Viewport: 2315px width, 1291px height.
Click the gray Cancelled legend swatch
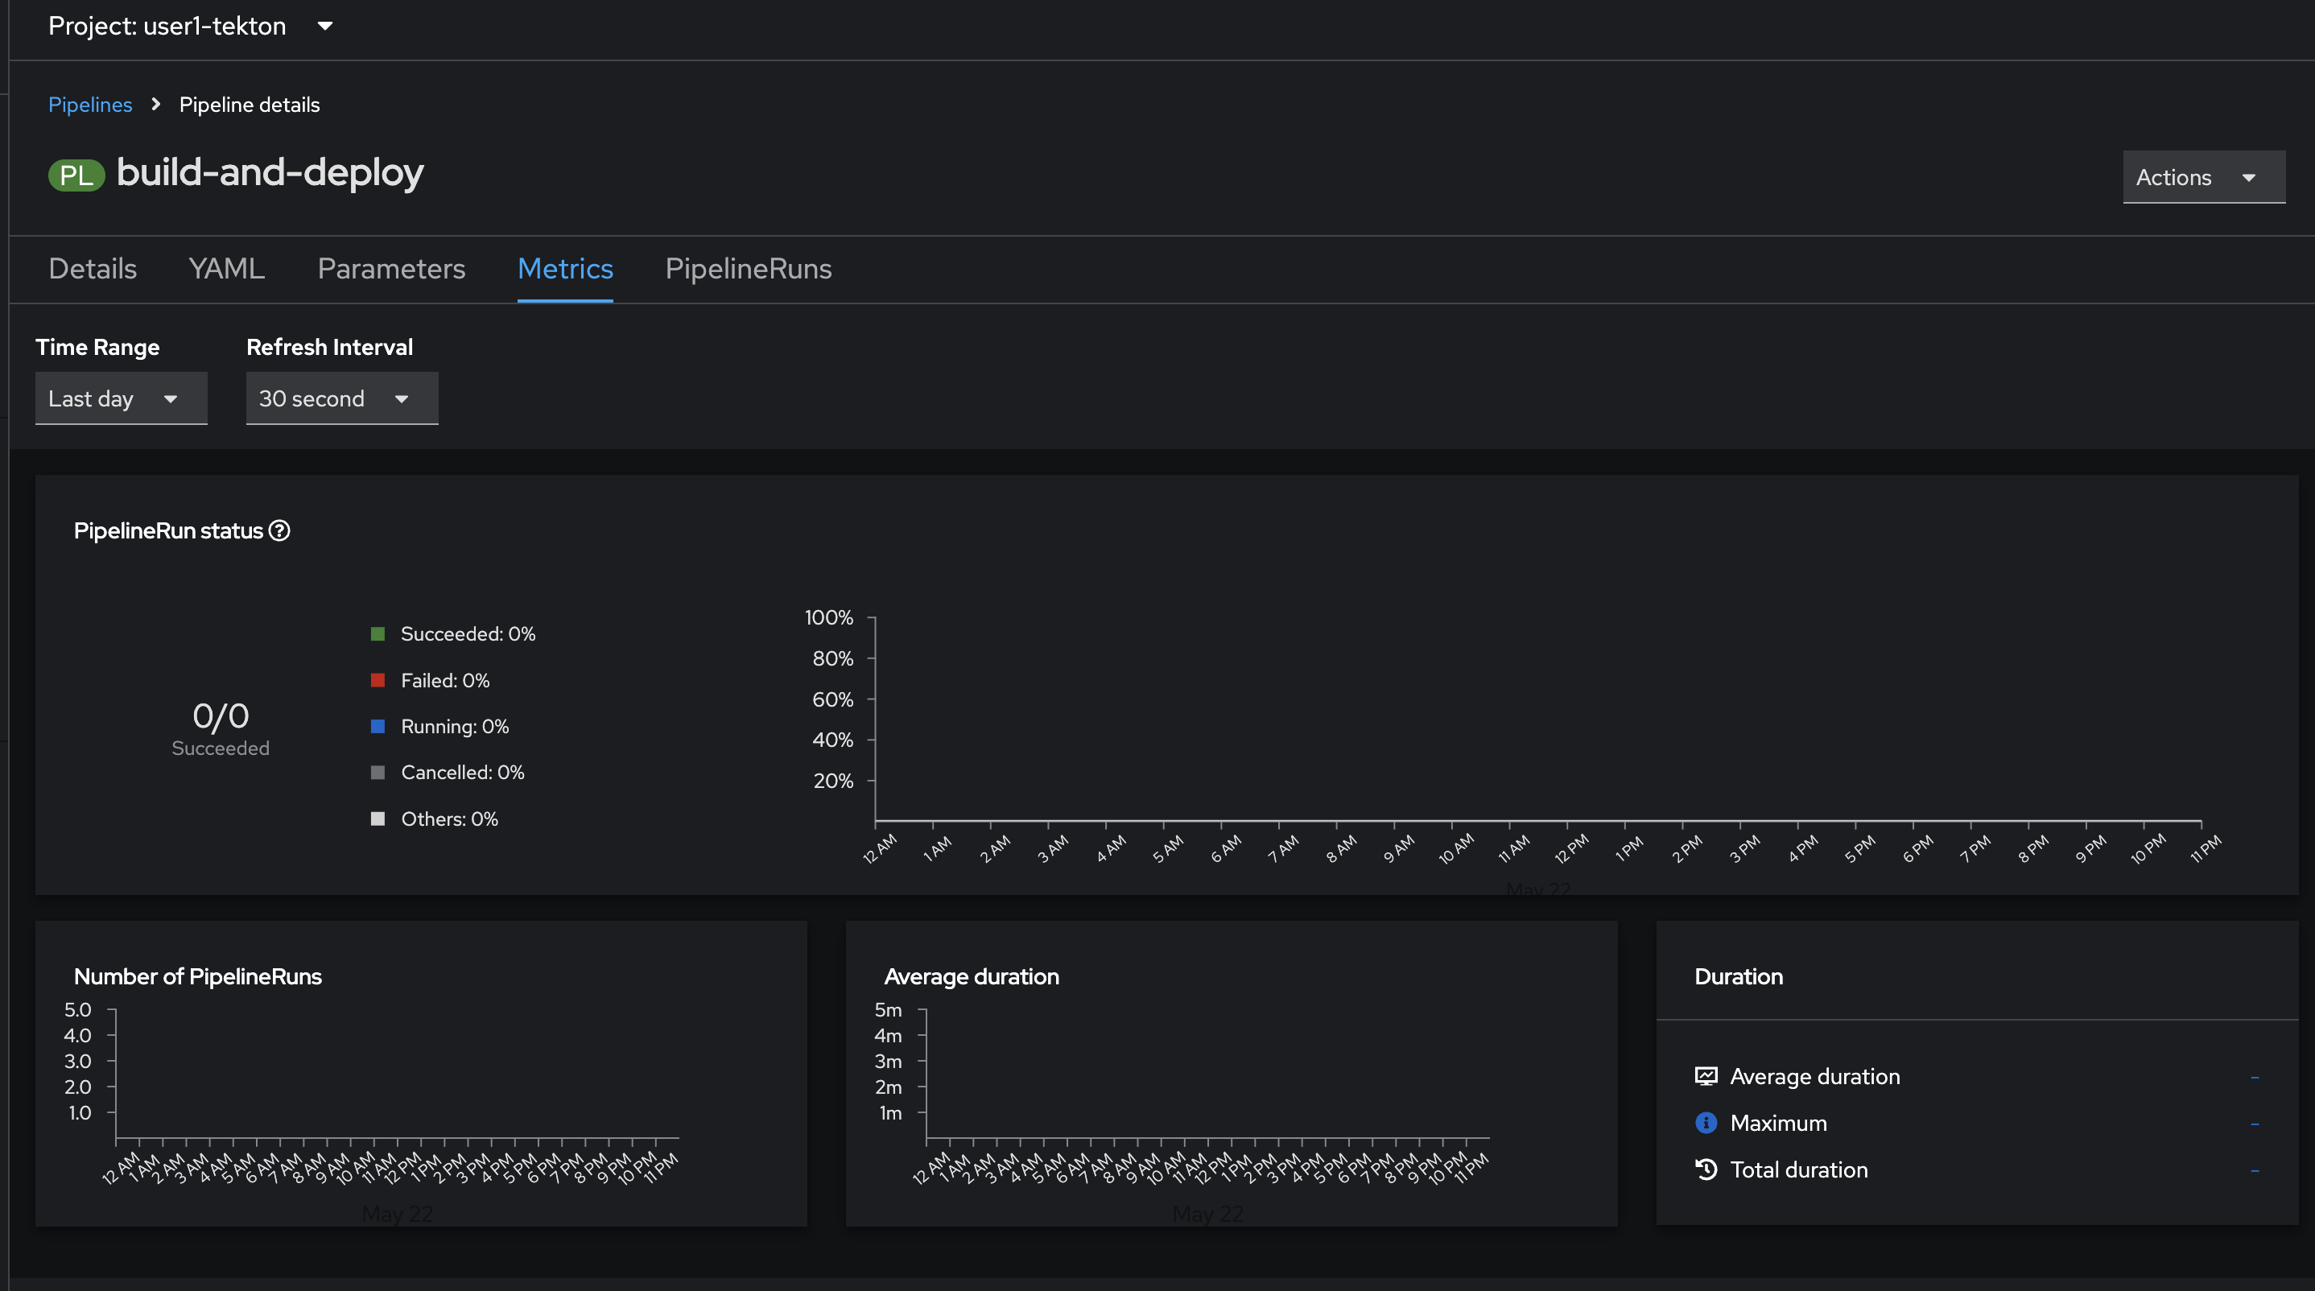pos(378,773)
